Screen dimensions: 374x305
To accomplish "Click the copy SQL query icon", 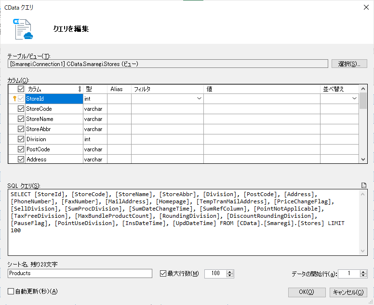I will click(364, 186).
